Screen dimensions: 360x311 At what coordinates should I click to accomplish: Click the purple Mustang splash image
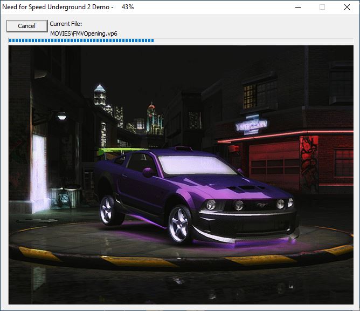pos(181,175)
